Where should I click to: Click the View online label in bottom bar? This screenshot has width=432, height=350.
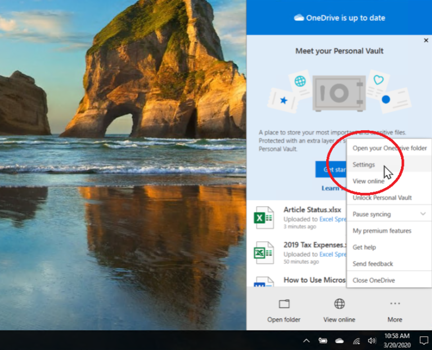pyautogui.click(x=339, y=320)
